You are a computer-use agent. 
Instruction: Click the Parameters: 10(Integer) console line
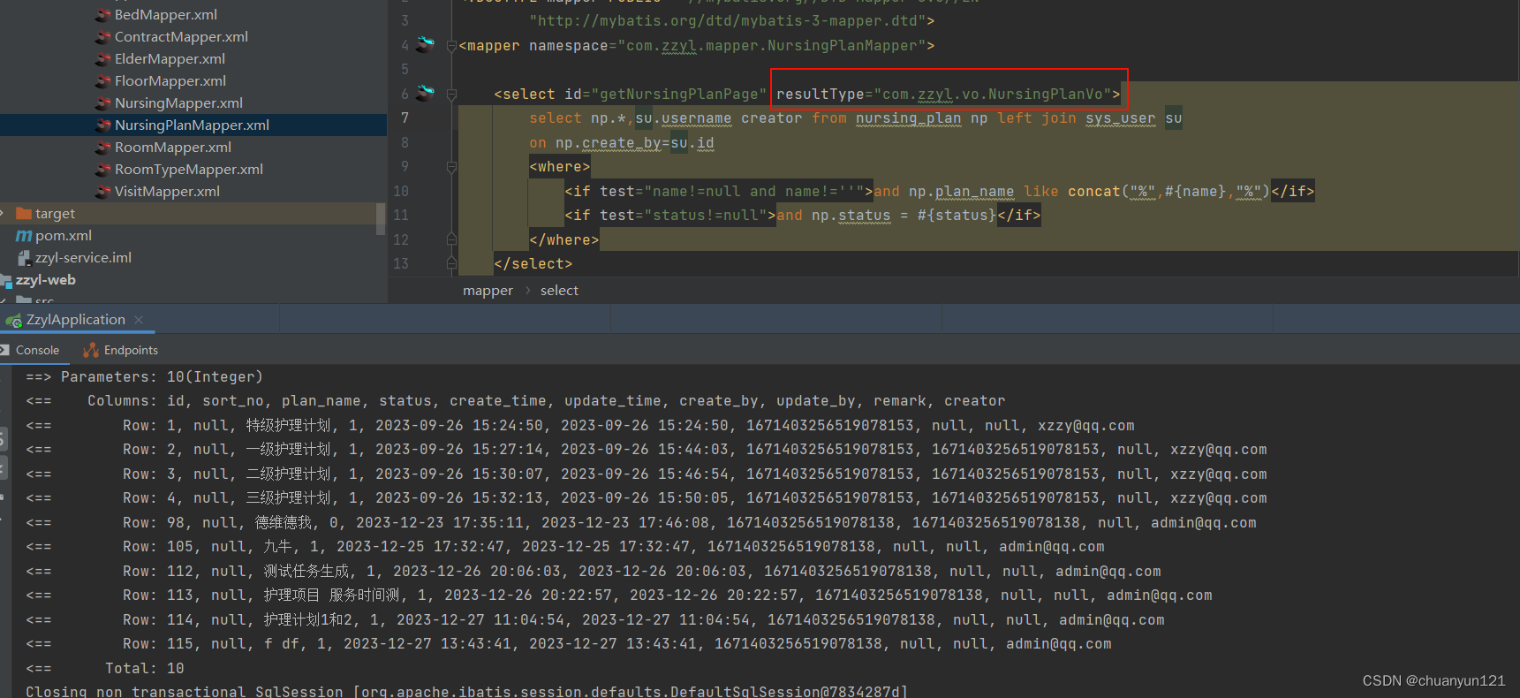(x=145, y=377)
